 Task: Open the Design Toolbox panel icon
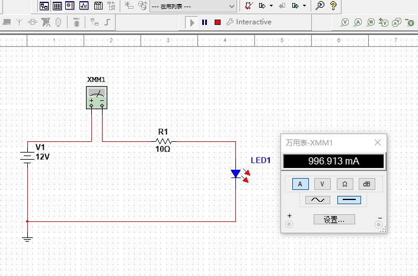[44, 5]
